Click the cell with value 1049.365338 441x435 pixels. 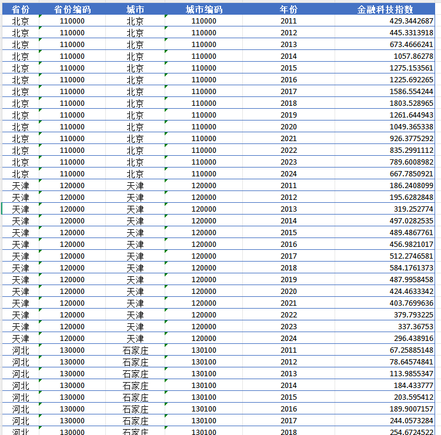(x=385, y=126)
